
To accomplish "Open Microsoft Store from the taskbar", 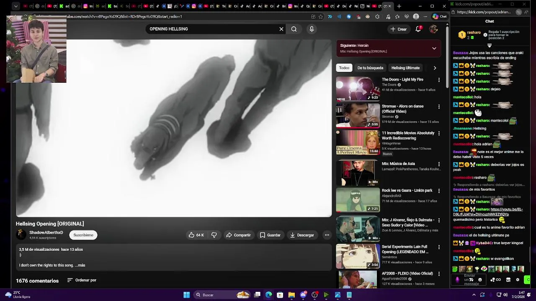I will point(280,295).
